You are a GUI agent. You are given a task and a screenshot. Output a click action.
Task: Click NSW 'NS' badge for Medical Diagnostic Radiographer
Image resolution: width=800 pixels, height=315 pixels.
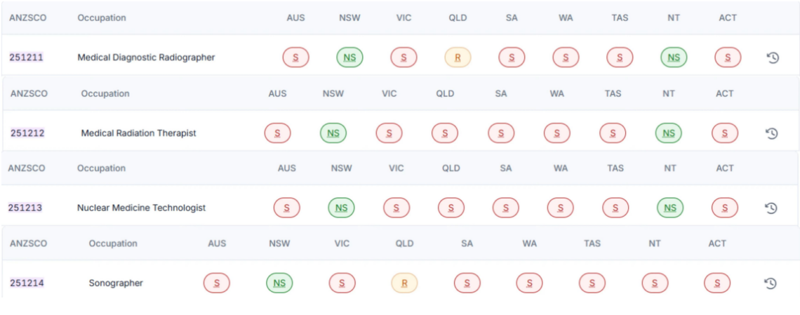[349, 58]
